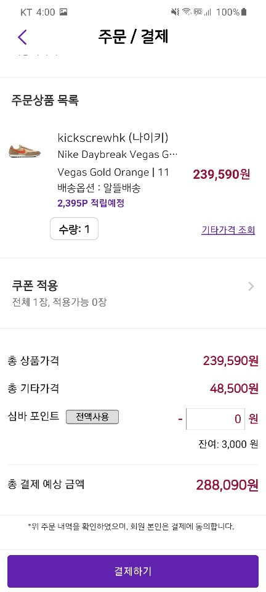The height and width of the screenshot is (592, 266).
Task: Tap the 주문상품 목록 section header
Action: tap(45, 101)
